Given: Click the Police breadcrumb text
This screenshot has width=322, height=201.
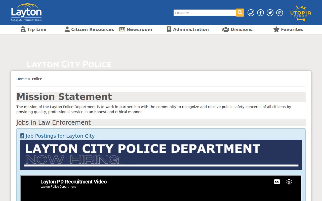Looking at the screenshot, I should [37, 79].
